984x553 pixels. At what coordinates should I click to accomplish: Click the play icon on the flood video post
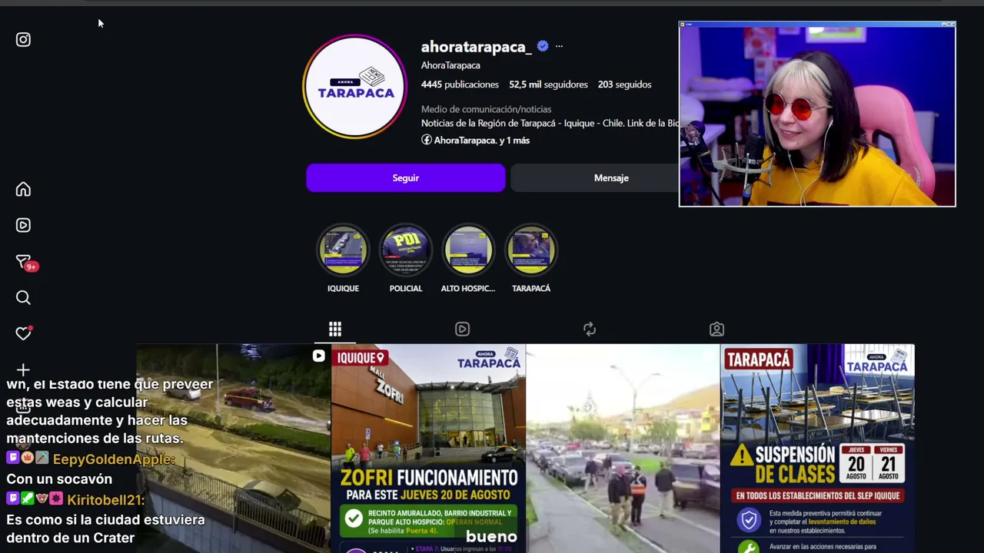pyautogui.click(x=318, y=356)
